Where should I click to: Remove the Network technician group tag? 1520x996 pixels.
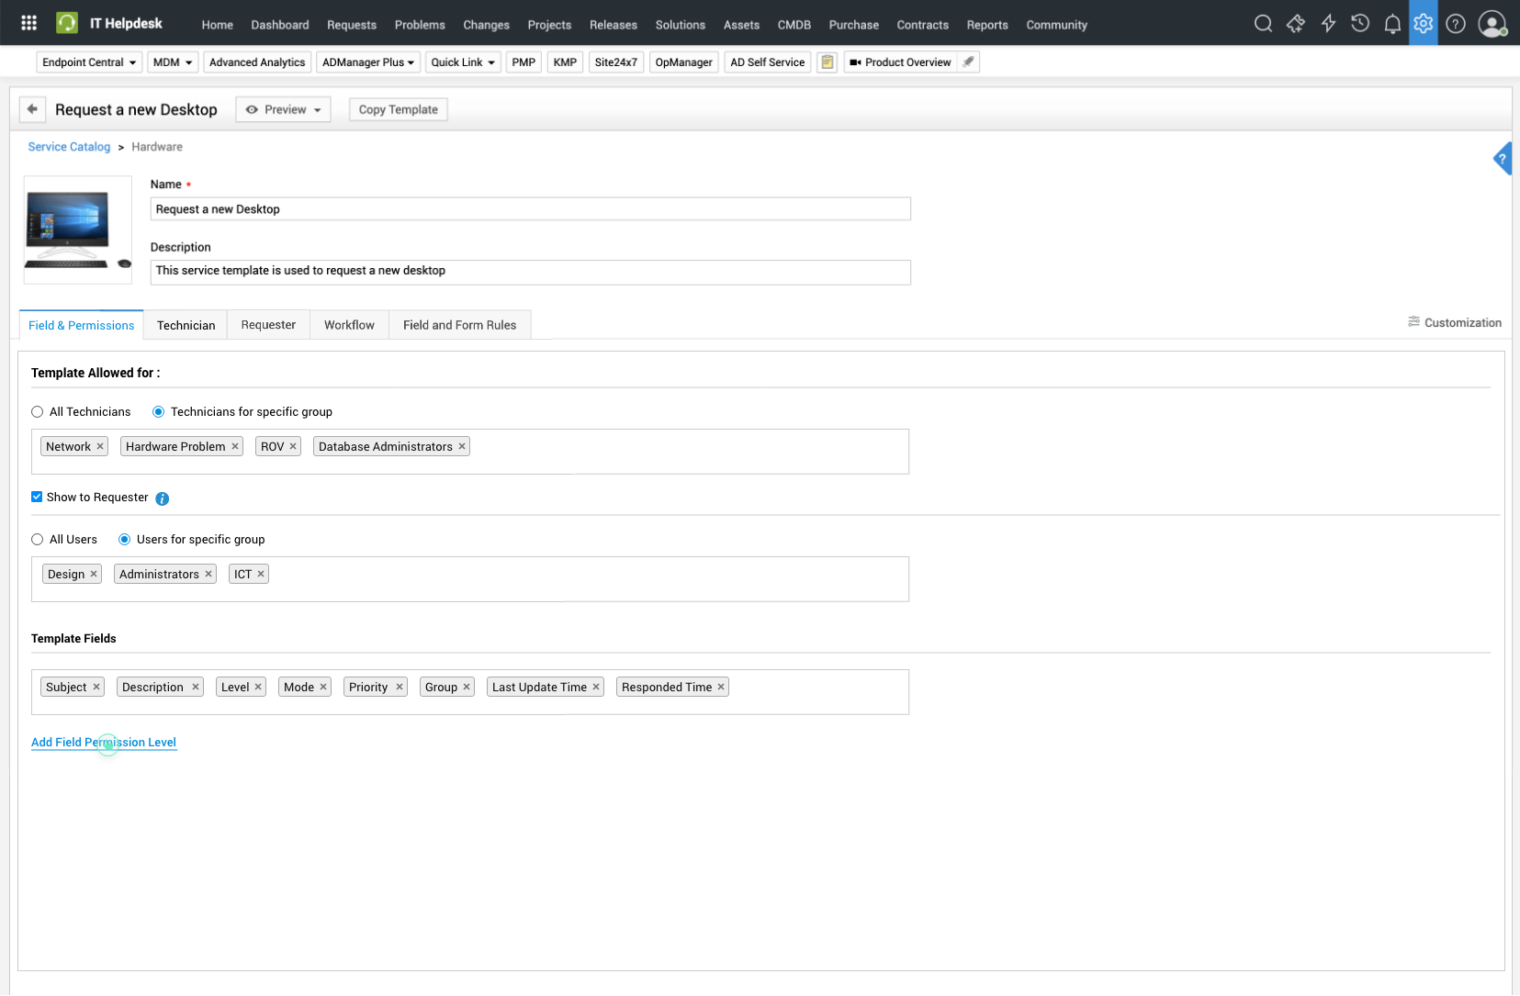[100, 447]
